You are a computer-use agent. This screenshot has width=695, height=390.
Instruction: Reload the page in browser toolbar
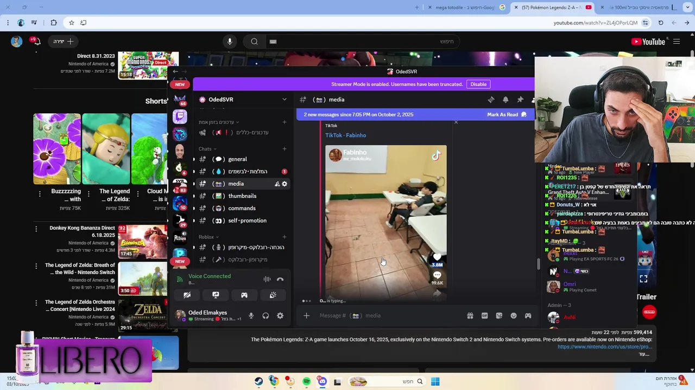661,23
